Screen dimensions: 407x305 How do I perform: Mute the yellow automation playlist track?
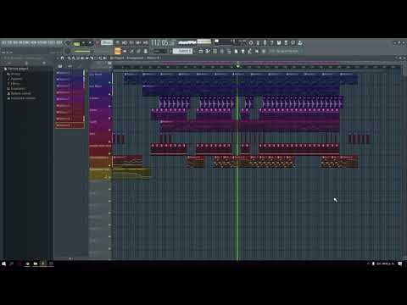point(109,177)
